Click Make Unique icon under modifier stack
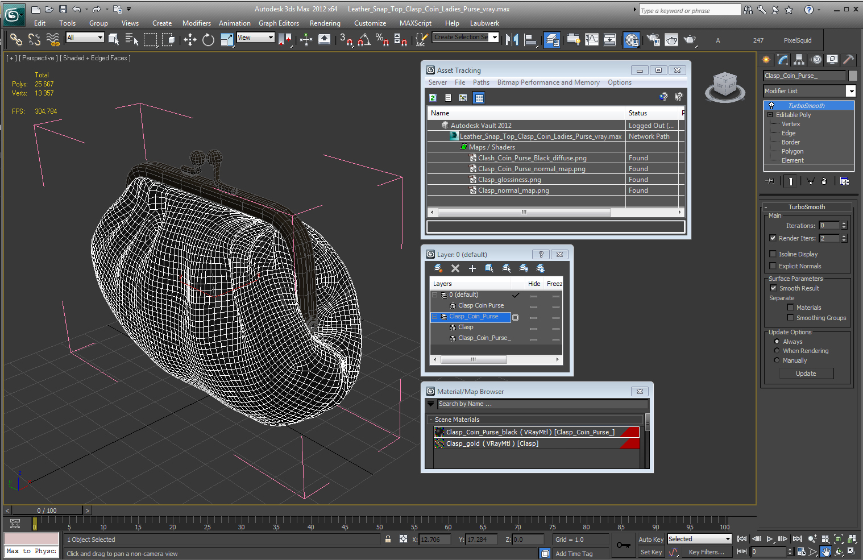 point(810,181)
